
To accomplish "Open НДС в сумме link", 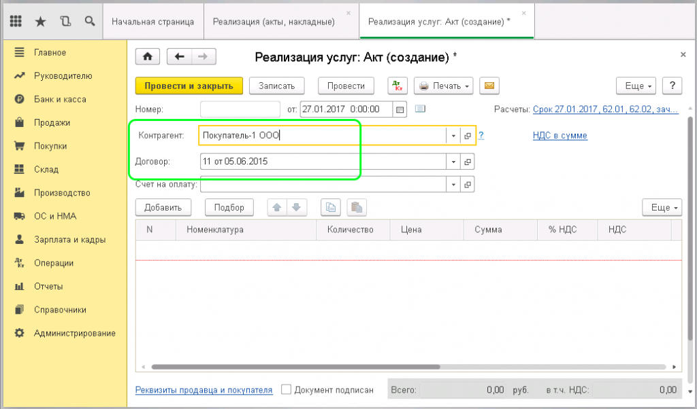I will pyautogui.click(x=560, y=136).
